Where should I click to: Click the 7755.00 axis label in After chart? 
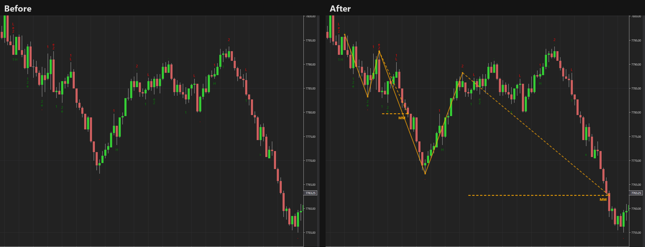click(636, 233)
